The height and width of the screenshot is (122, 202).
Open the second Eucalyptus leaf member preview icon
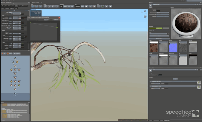point(199,87)
